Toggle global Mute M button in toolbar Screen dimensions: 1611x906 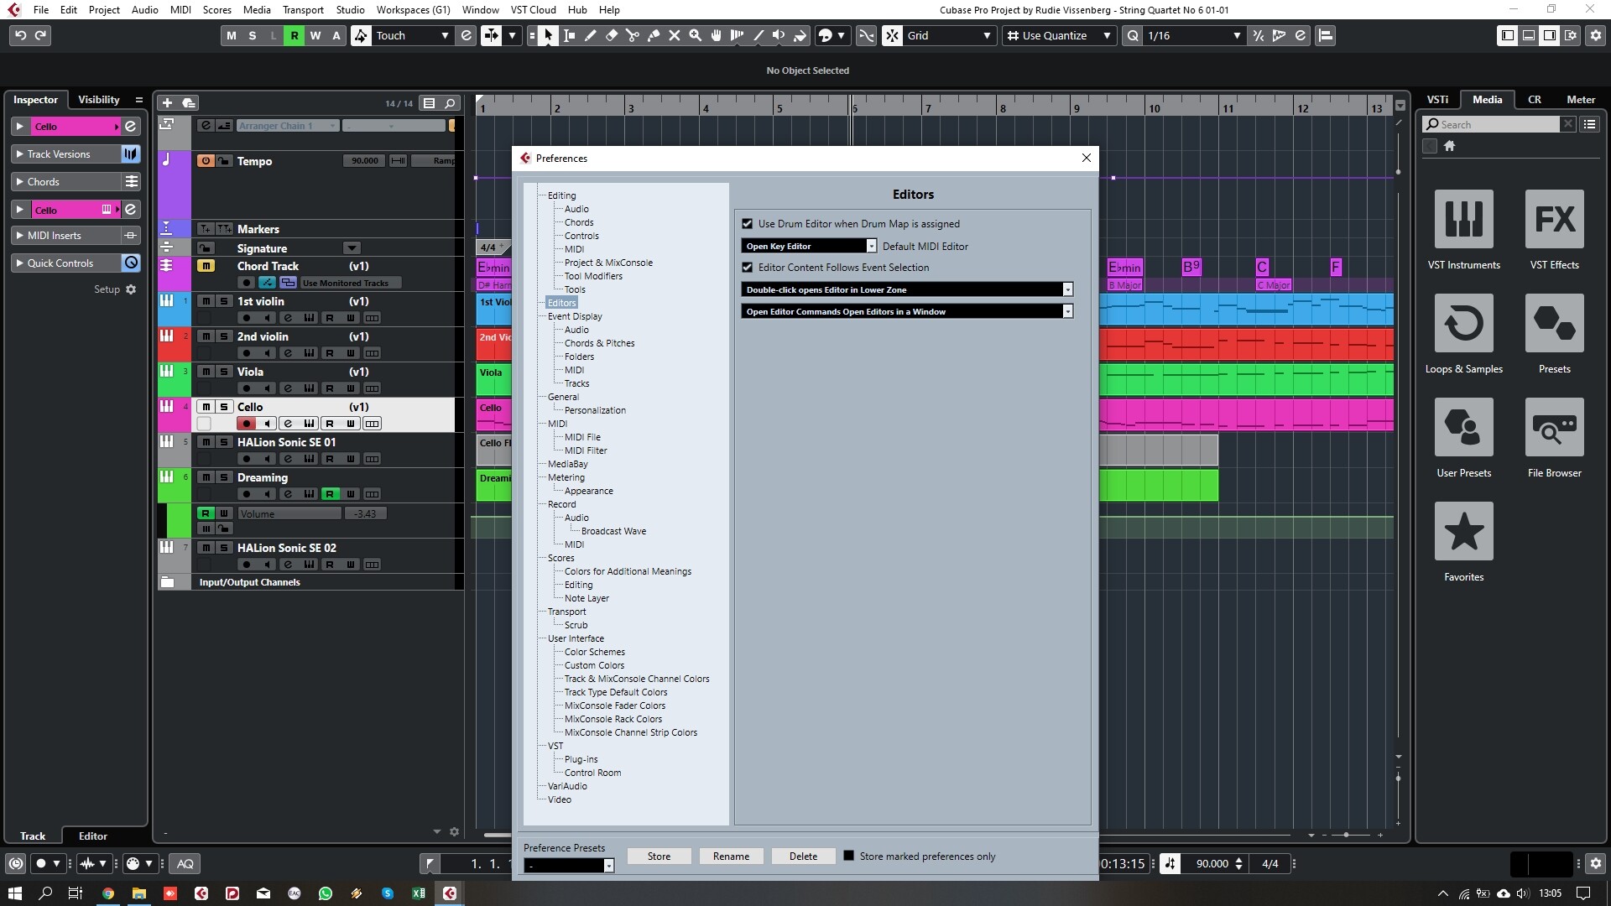tap(231, 35)
